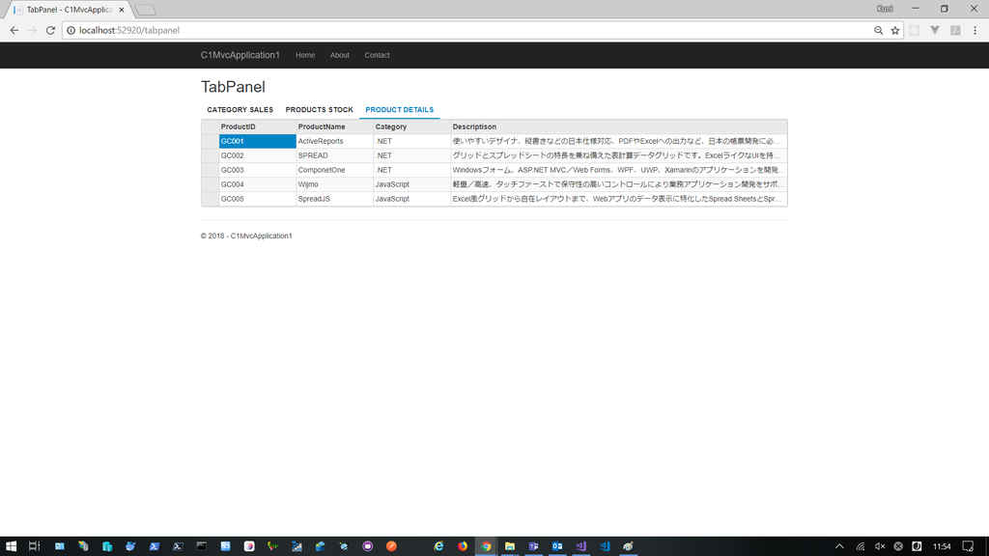Open Task View on the taskbar
The height and width of the screenshot is (556, 989).
35,546
